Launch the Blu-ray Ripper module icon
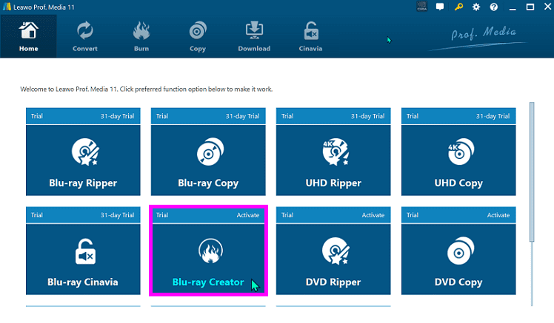 click(85, 152)
